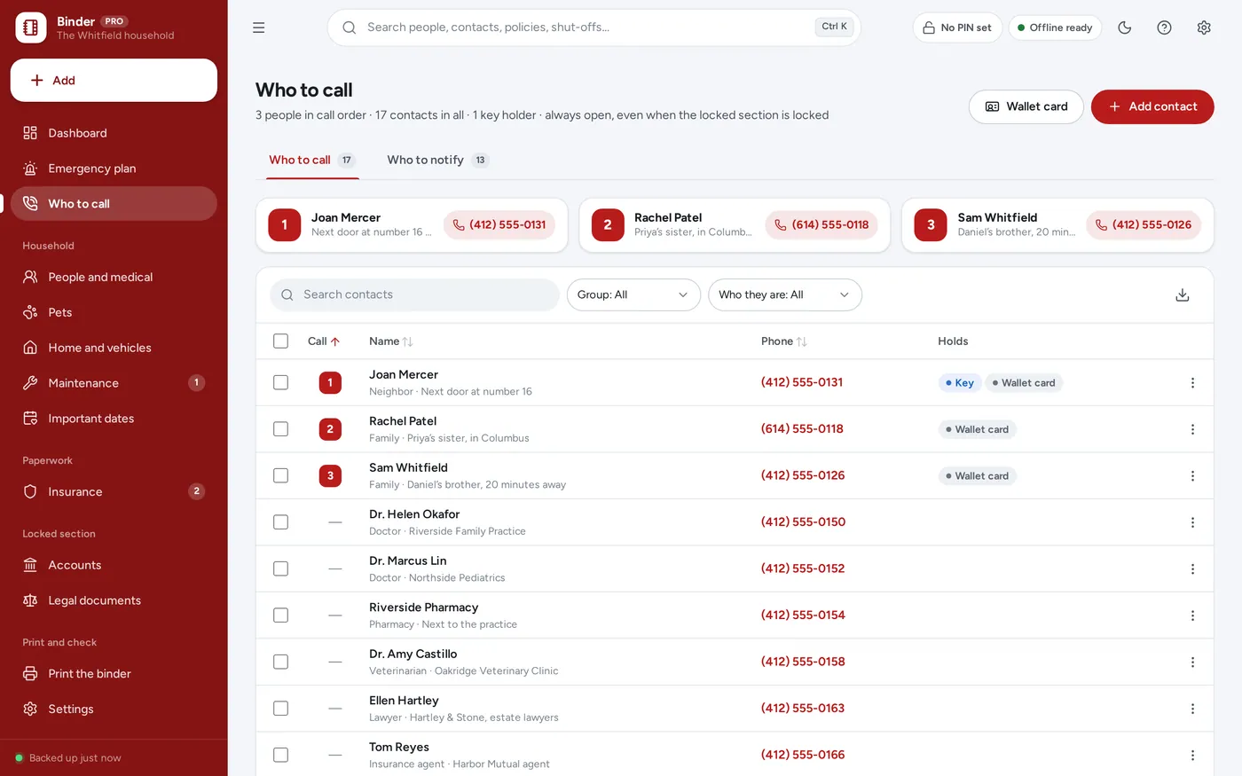Switch to dark mode with the moon icon
This screenshot has height=776, width=1242.
[1125, 27]
